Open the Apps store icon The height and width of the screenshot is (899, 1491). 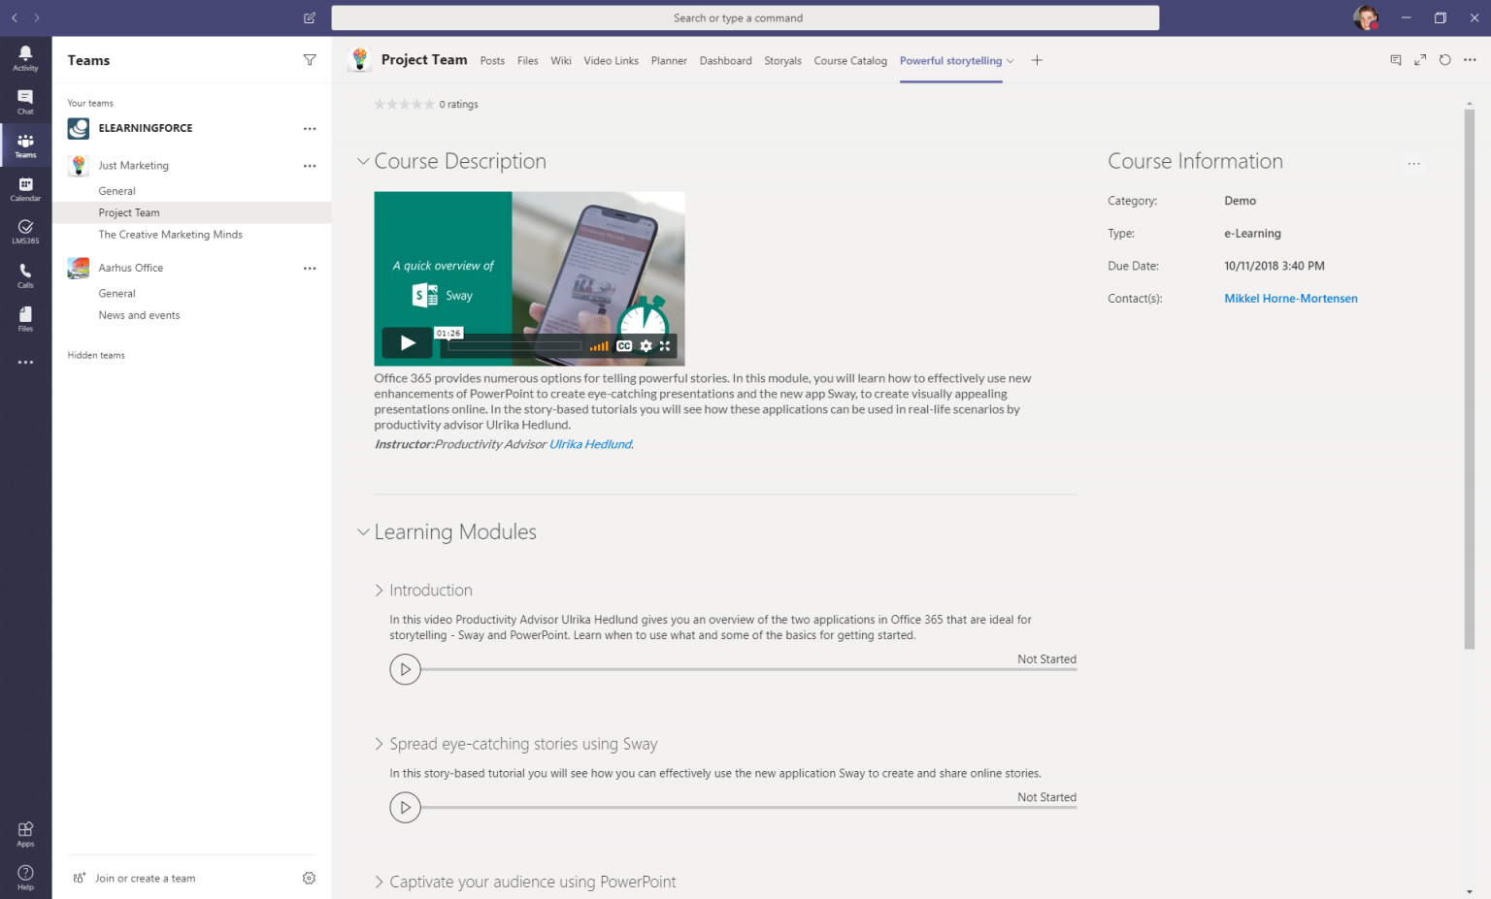point(25,834)
